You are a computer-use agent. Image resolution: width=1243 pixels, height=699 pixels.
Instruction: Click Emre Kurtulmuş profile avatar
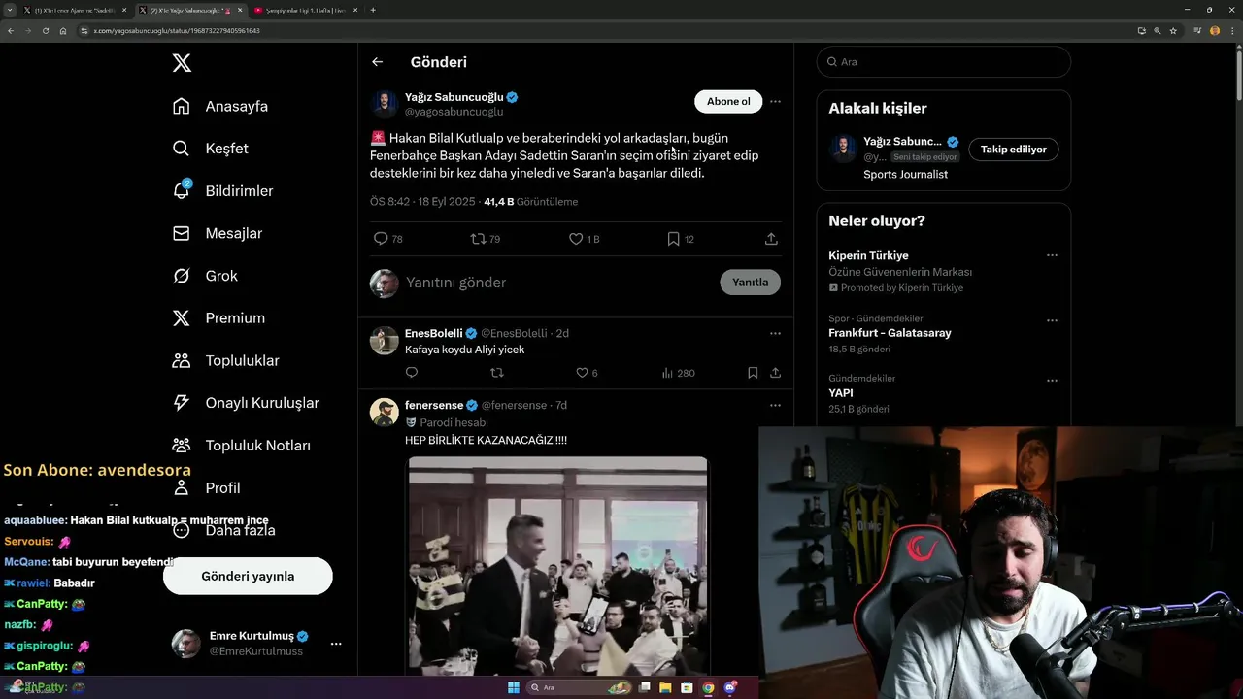tap(185, 644)
